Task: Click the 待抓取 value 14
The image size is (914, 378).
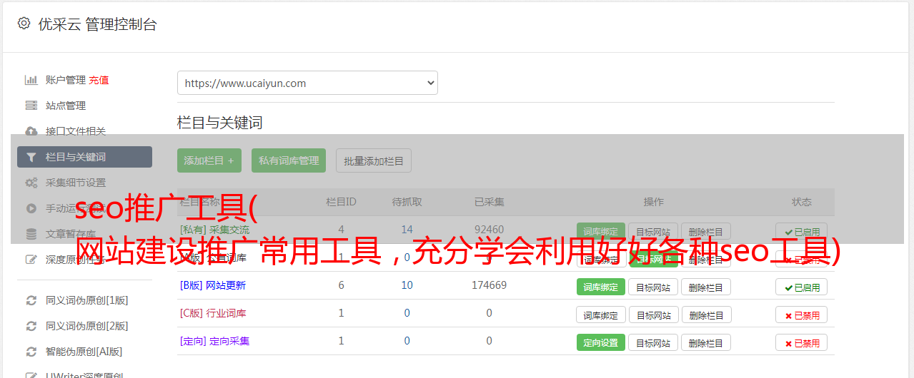Action: 407,230
